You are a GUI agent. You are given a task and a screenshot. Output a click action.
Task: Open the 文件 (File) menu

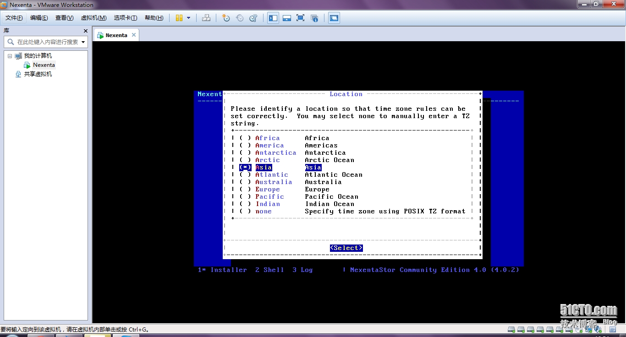(x=14, y=18)
